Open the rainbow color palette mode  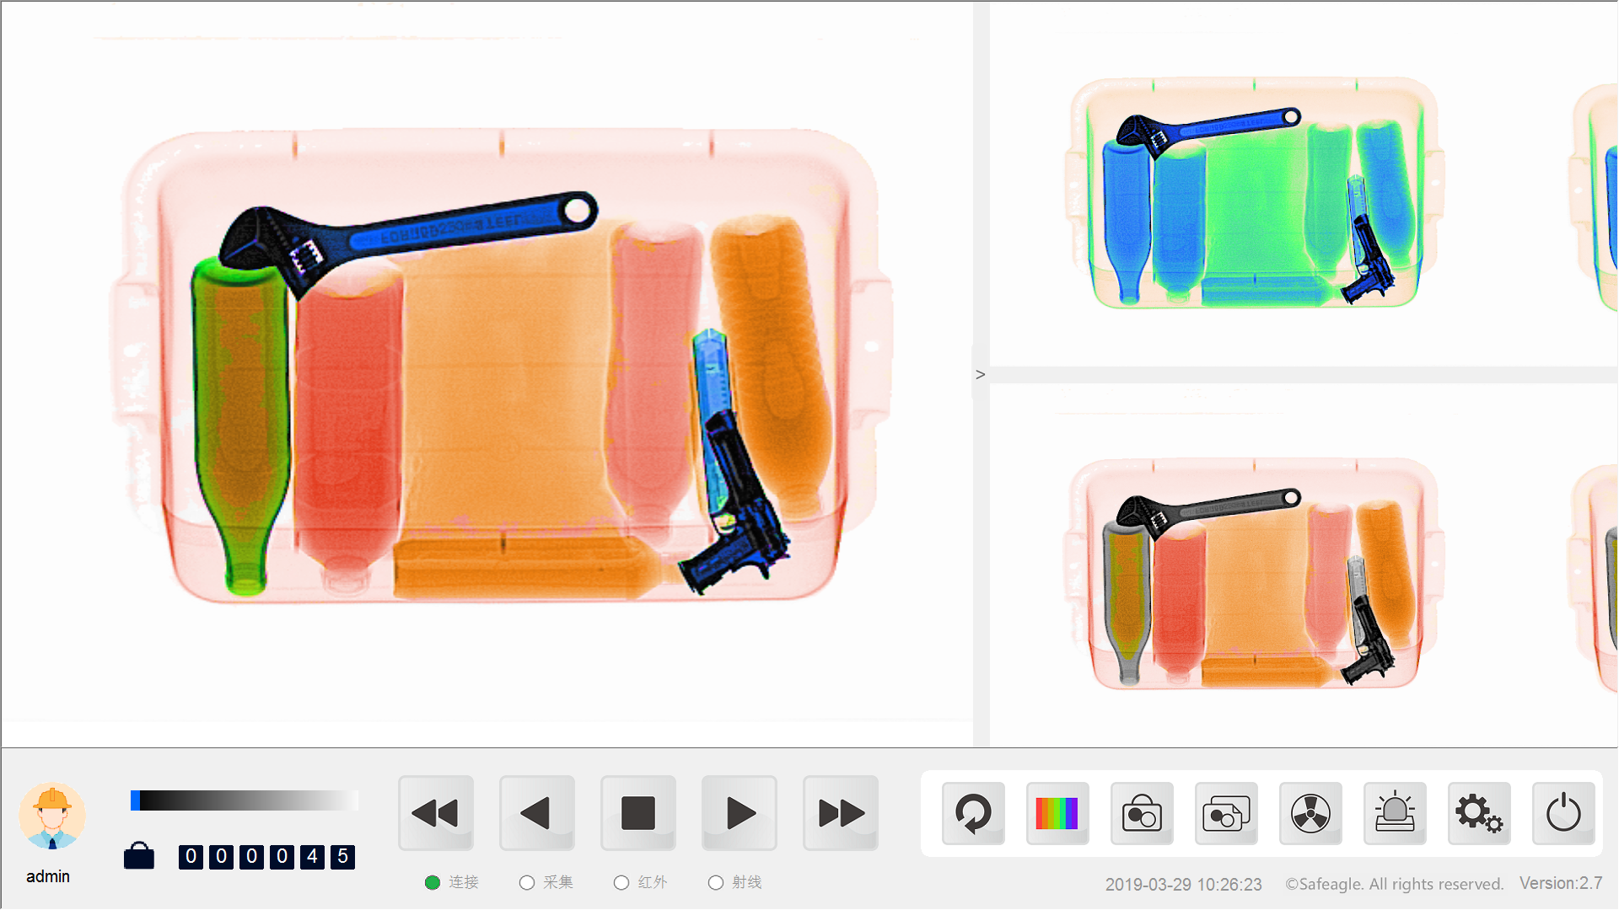pos(1057,814)
